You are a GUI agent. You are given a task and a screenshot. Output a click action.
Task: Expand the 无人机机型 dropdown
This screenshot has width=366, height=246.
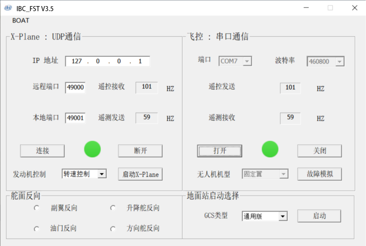pyautogui.click(x=283, y=174)
